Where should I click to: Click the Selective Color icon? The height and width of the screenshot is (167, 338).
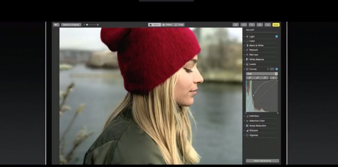247,121
